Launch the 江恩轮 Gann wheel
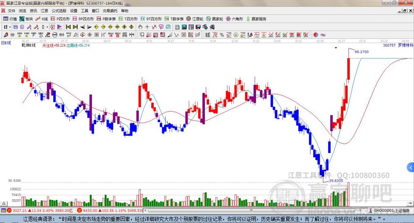The height and width of the screenshot is (223, 414). click(x=195, y=19)
